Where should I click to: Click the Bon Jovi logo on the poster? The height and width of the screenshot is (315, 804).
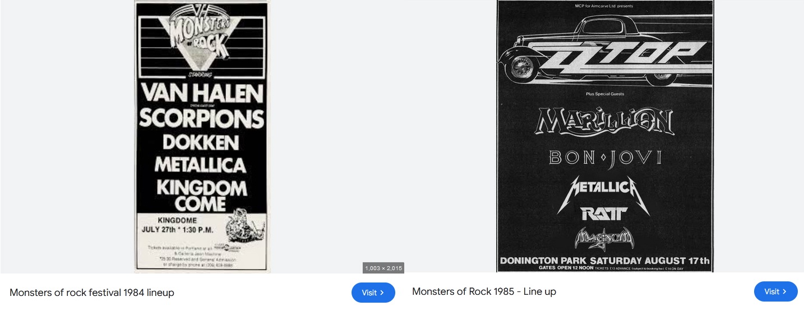(x=605, y=157)
